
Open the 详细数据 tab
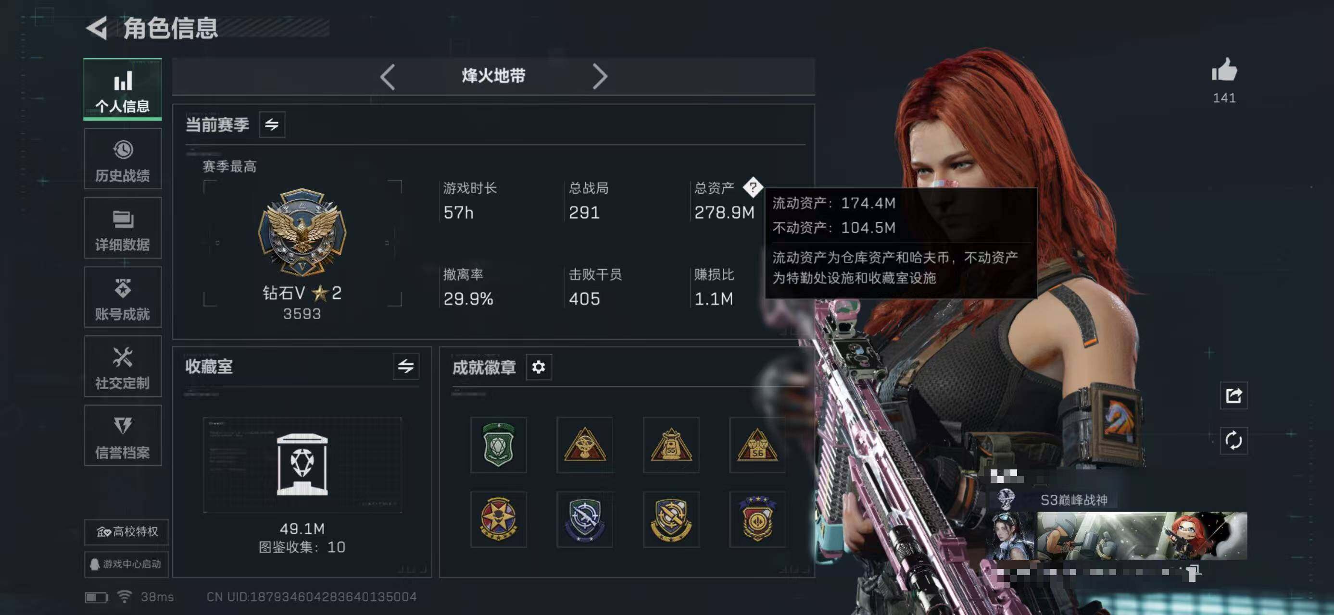point(123,228)
